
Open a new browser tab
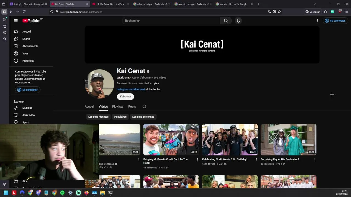click(258, 4)
